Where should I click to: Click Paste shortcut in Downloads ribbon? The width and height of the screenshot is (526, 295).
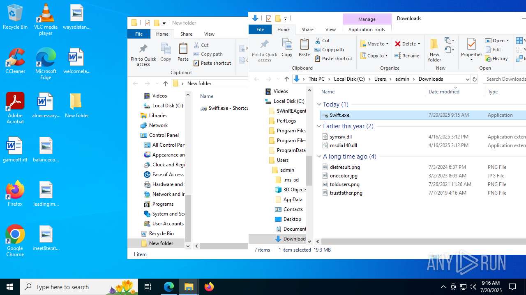click(x=333, y=59)
